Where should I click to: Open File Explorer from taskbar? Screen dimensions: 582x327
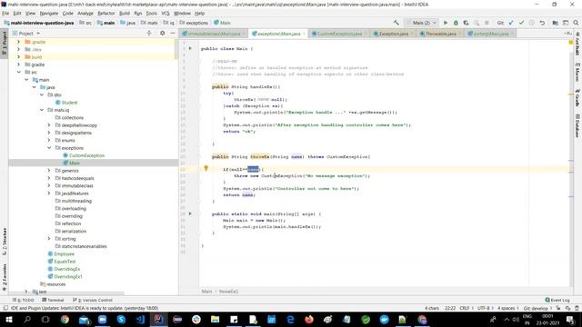click(x=215, y=319)
